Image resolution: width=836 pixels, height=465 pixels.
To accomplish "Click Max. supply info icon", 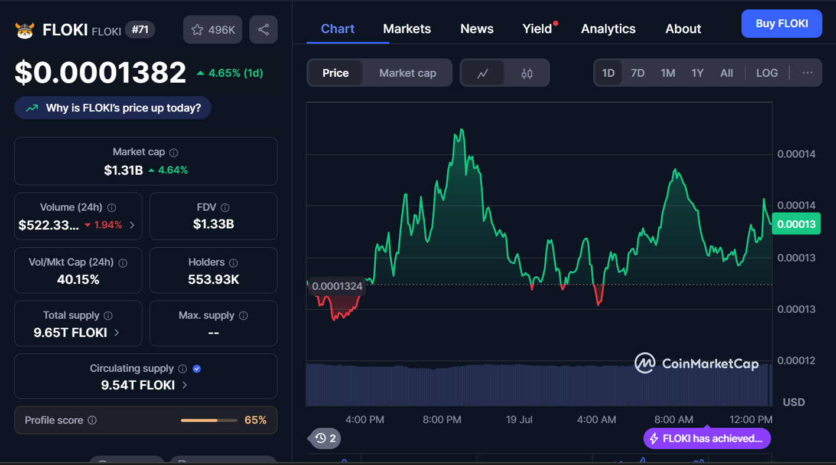I will [243, 316].
